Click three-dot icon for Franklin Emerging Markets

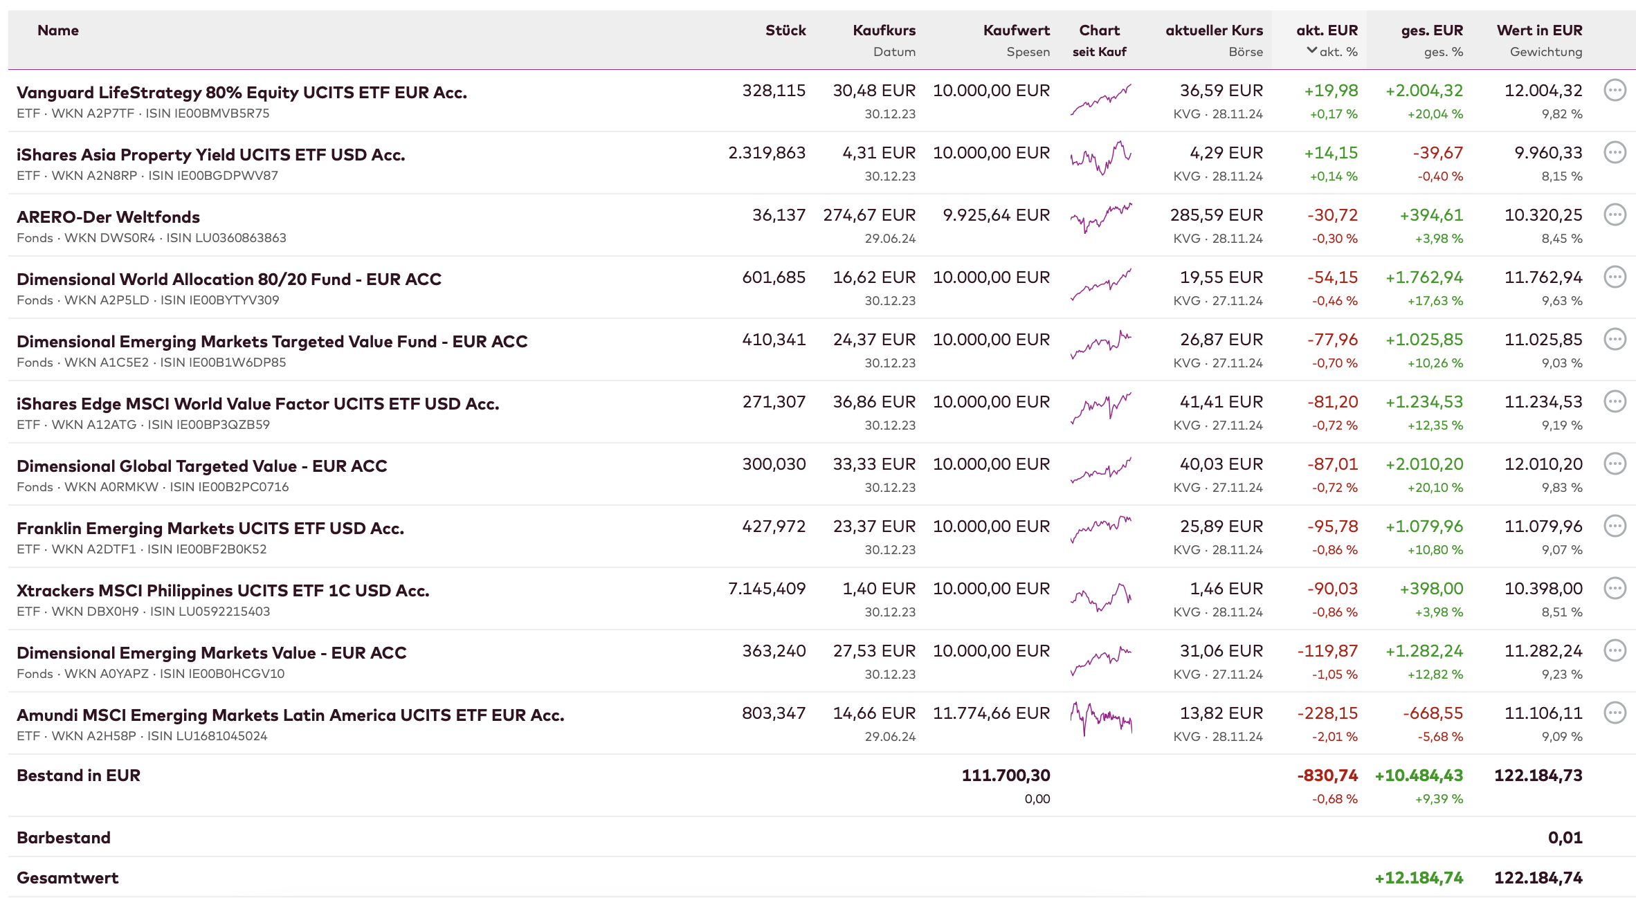(1615, 526)
